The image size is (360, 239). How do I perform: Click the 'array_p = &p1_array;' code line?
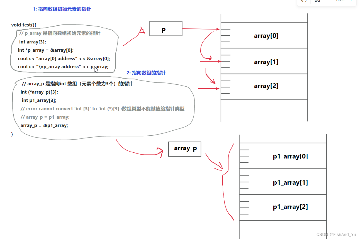click(x=44, y=125)
